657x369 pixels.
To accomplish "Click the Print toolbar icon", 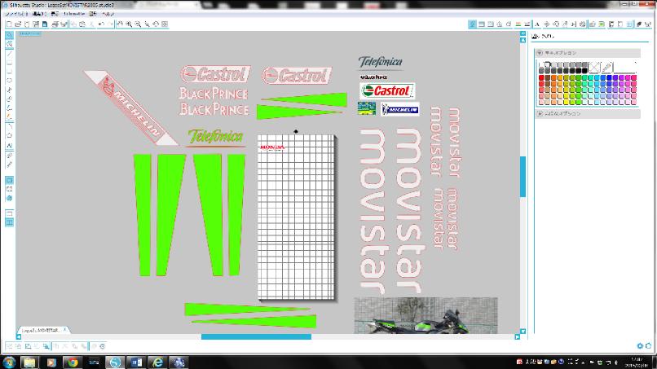I will point(55,24).
